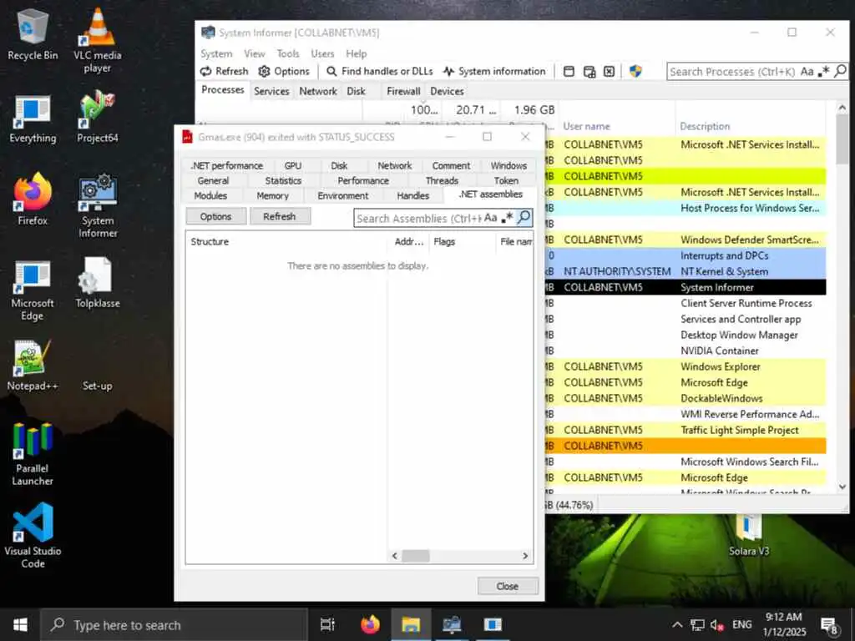This screenshot has width=855, height=641.
Task: Open Modules tab in properties dialog
Action: coord(210,195)
